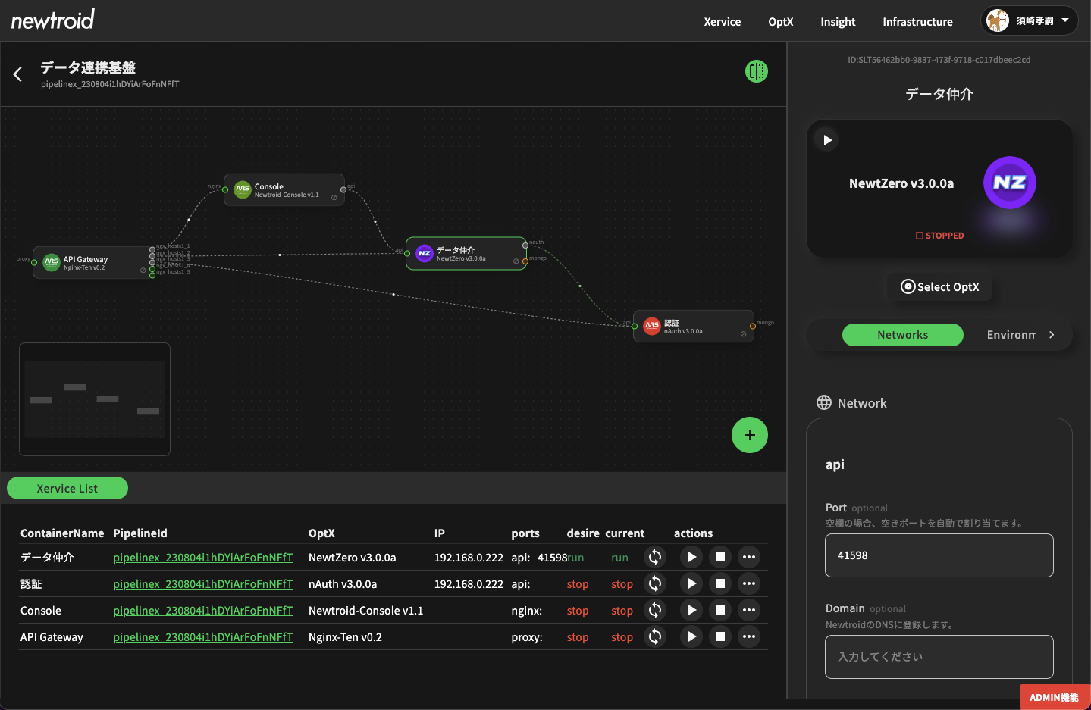Click the ID:SLT56462bb0 identifier text
Image resolution: width=1091 pixels, height=710 pixels.
[939, 60]
